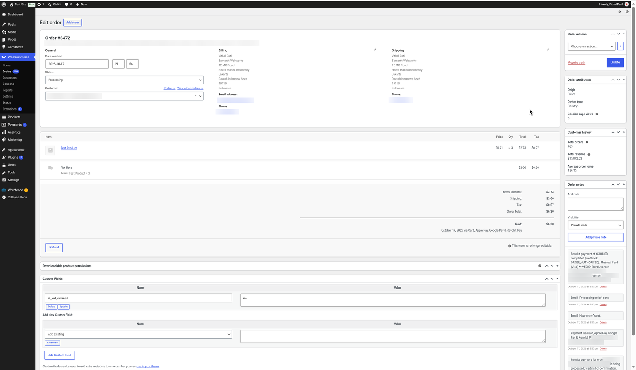Collapse the Order attribution panel toggle
The height and width of the screenshot is (370, 636).
624,80
